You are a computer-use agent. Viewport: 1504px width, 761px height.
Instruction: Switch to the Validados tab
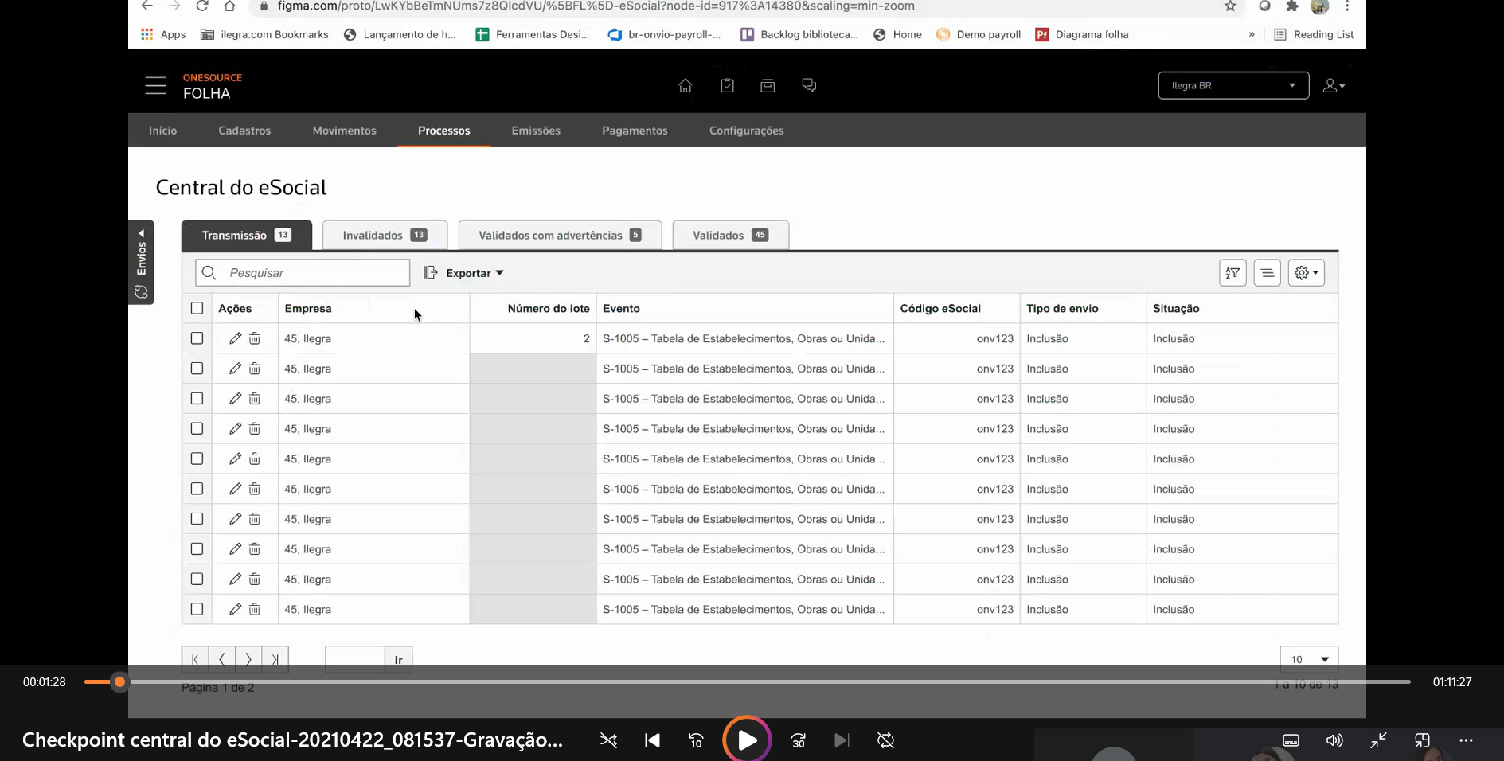click(x=731, y=235)
